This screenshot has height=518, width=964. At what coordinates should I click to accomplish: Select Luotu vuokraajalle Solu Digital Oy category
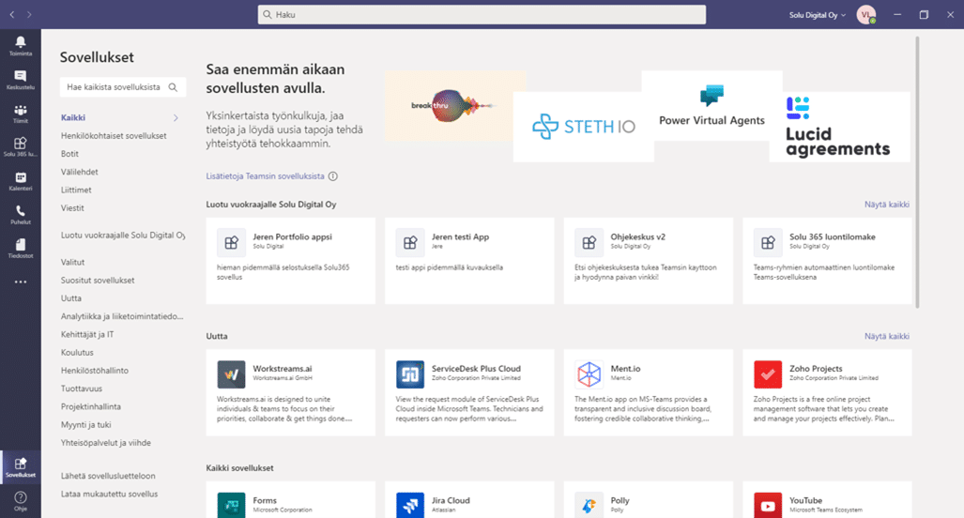pyautogui.click(x=122, y=235)
